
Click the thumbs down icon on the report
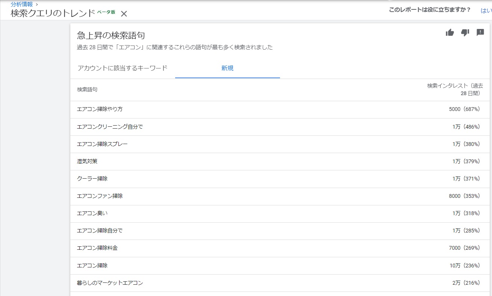(x=465, y=33)
